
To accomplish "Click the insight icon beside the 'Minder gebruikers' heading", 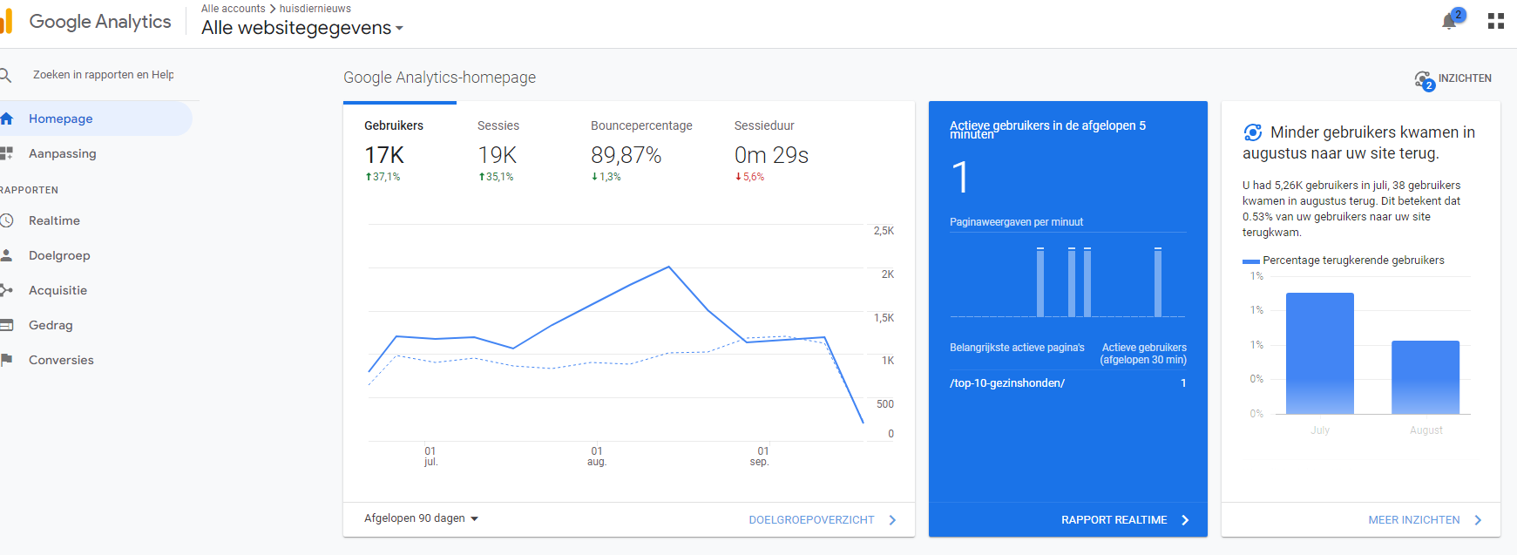I will (1253, 132).
